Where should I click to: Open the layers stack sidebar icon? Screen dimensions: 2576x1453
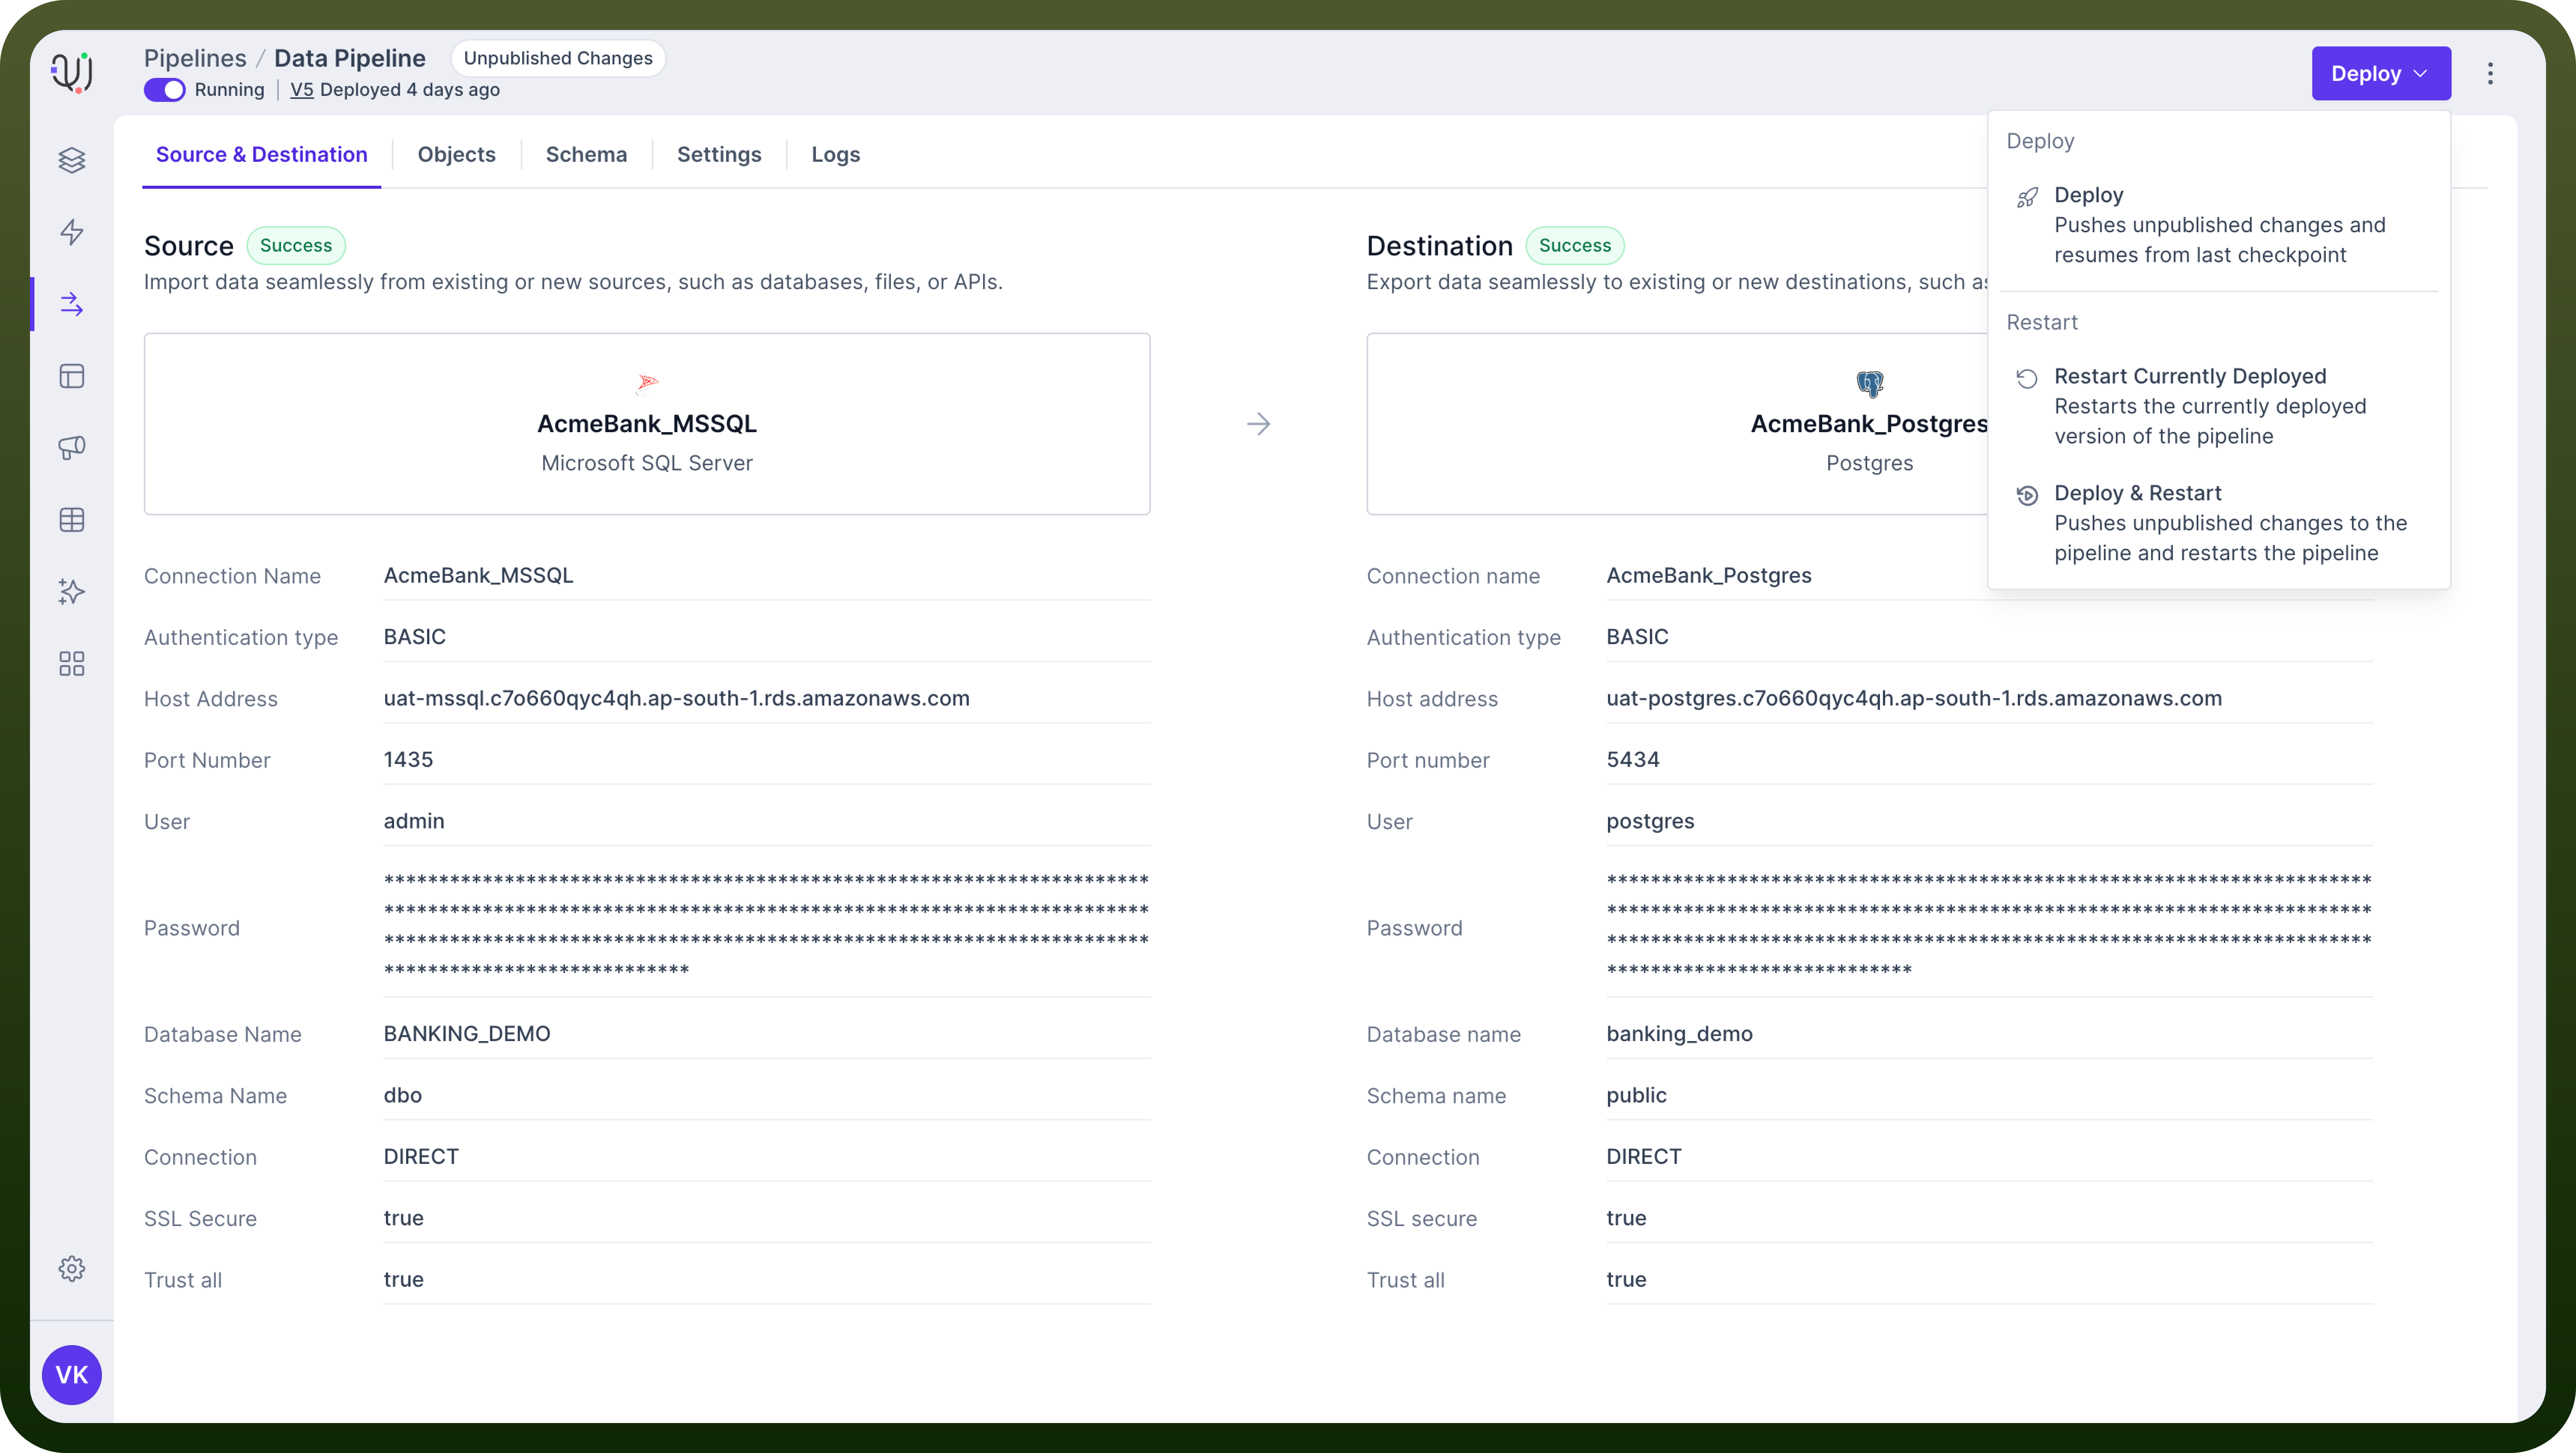click(72, 160)
